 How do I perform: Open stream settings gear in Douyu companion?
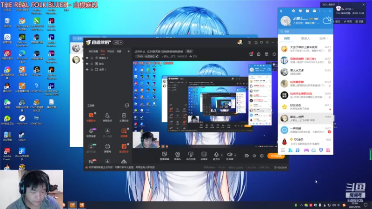262,156
